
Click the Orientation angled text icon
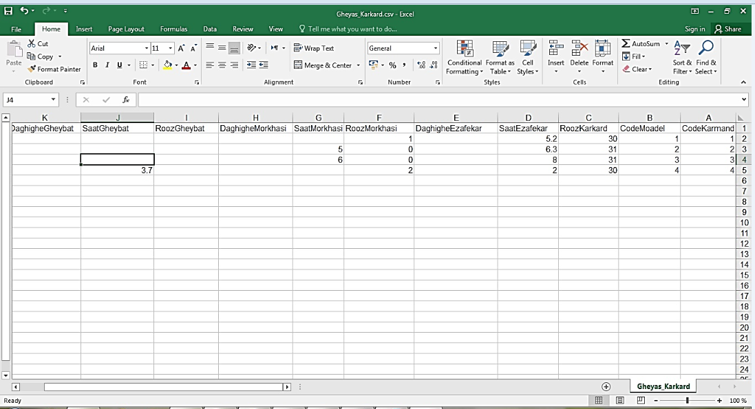[x=251, y=47]
